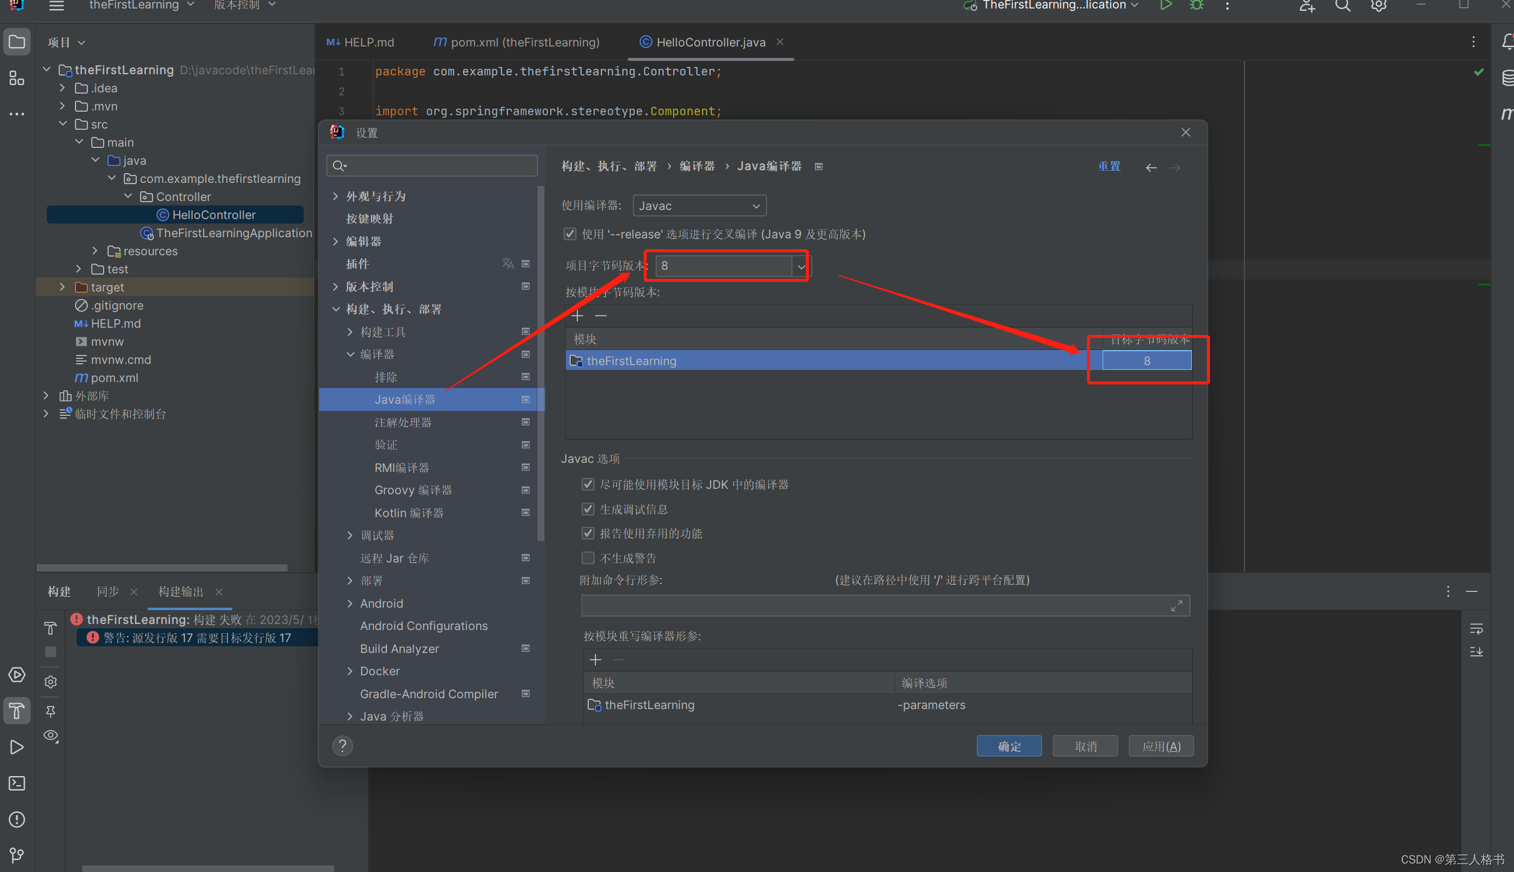This screenshot has width=1514, height=872.
Task: Open the Code With Me icon
Action: point(1307,6)
